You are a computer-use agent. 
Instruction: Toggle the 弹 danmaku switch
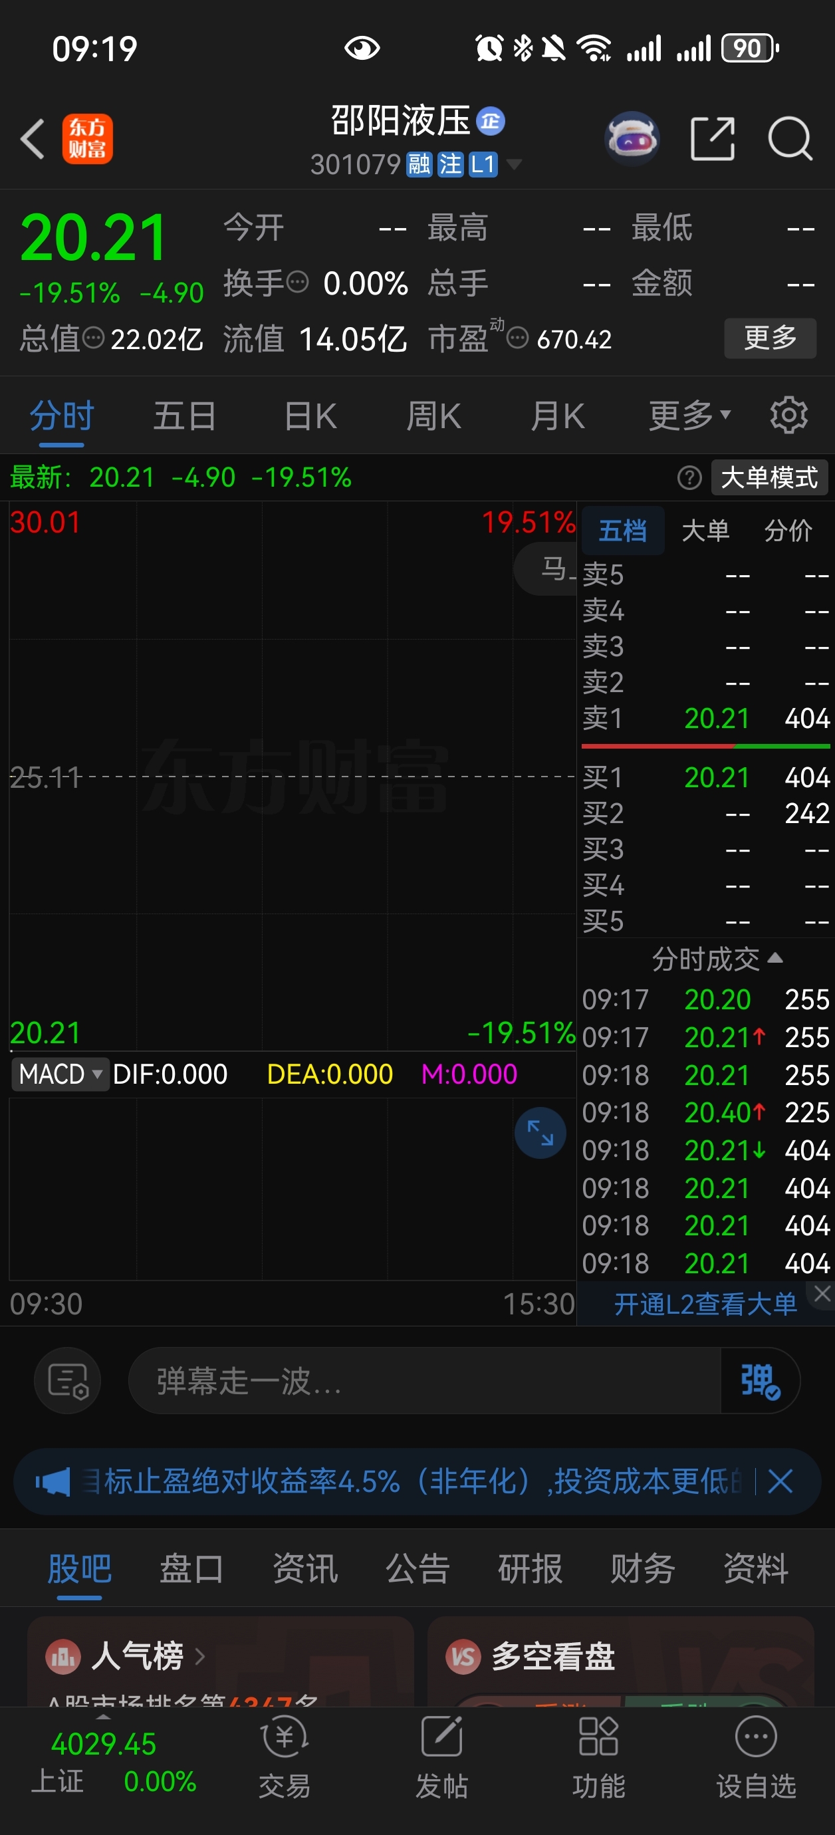[760, 1380]
